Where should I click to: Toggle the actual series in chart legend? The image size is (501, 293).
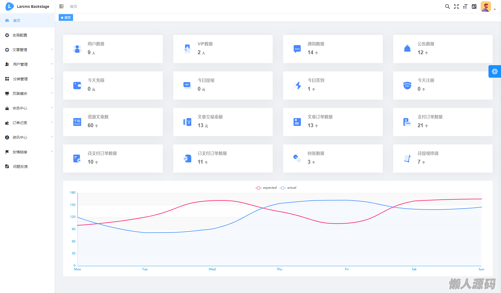click(x=288, y=188)
